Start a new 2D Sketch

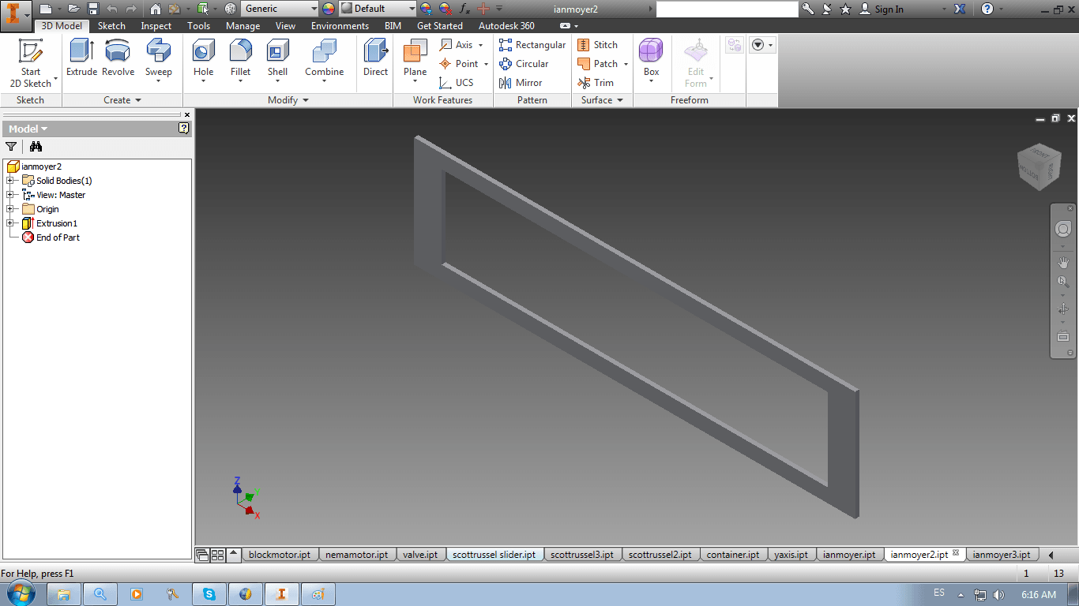[31, 63]
